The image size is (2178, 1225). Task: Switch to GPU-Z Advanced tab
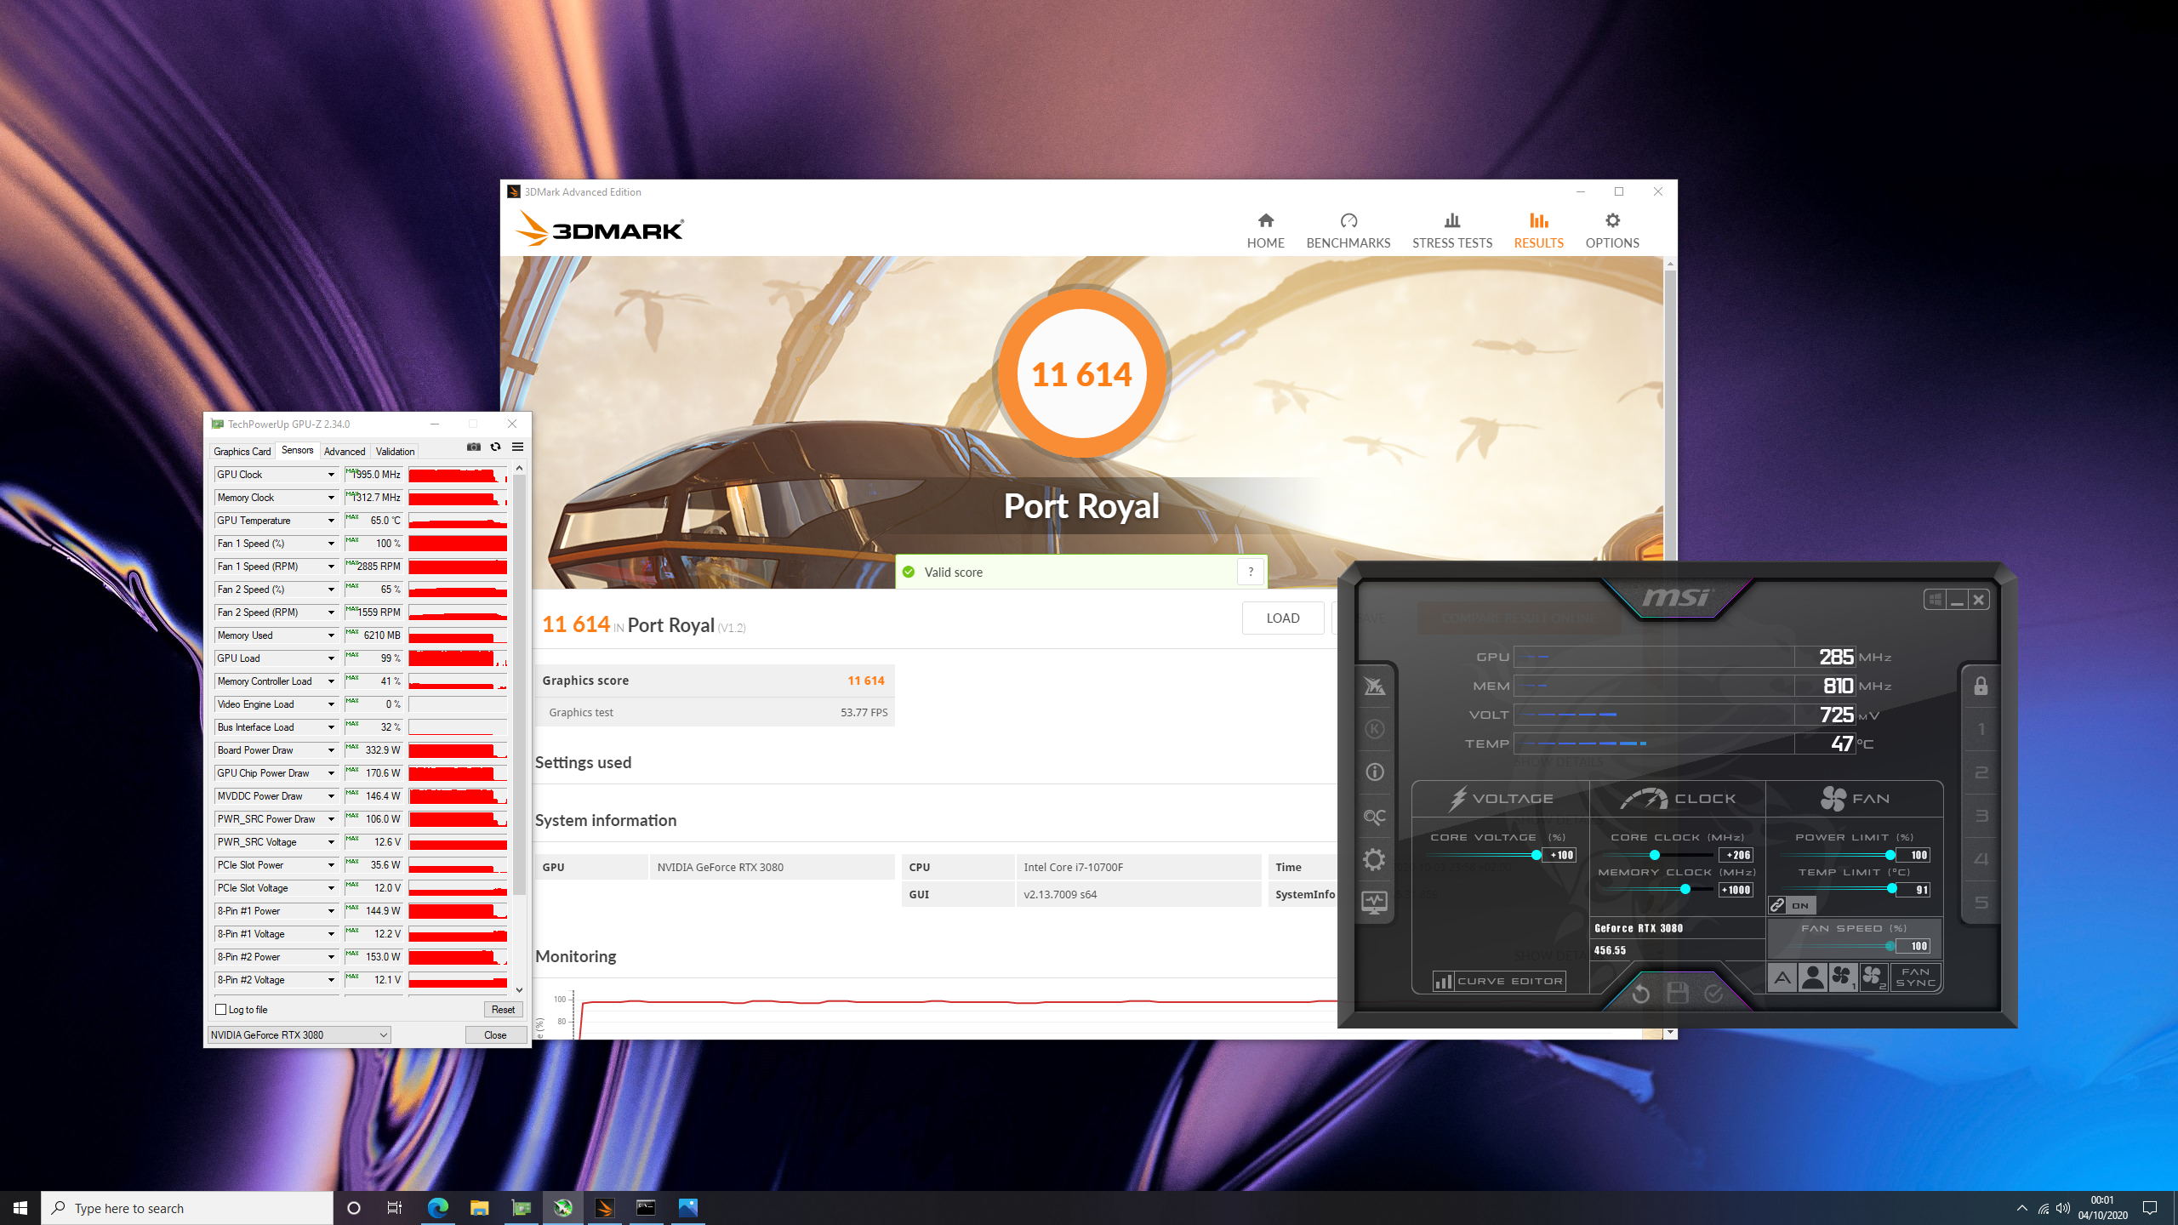pyautogui.click(x=345, y=452)
